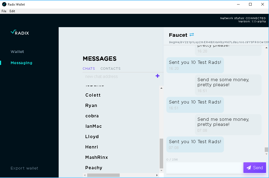The image size is (269, 178).
Task: Click the message text input box
Action: (x=204, y=168)
